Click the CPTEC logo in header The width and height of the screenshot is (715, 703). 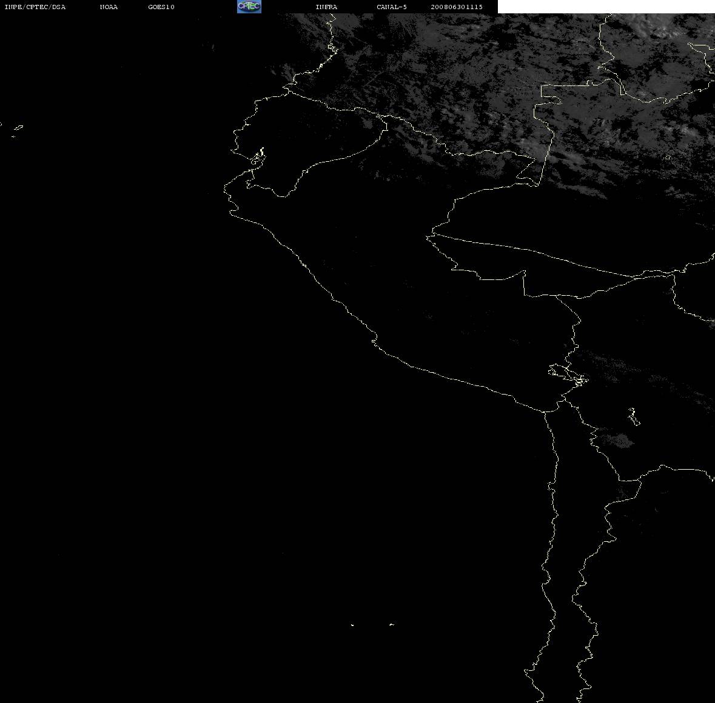click(x=249, y=7)
